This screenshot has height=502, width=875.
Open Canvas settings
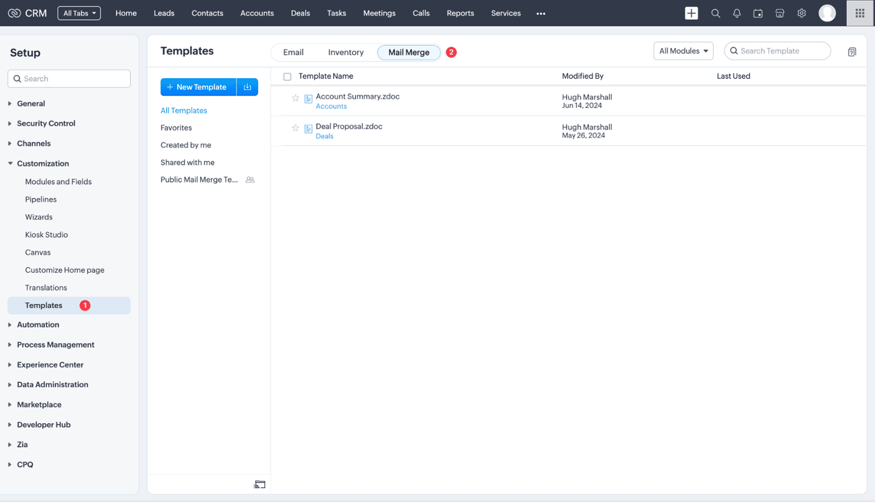[x=38, y=253]
